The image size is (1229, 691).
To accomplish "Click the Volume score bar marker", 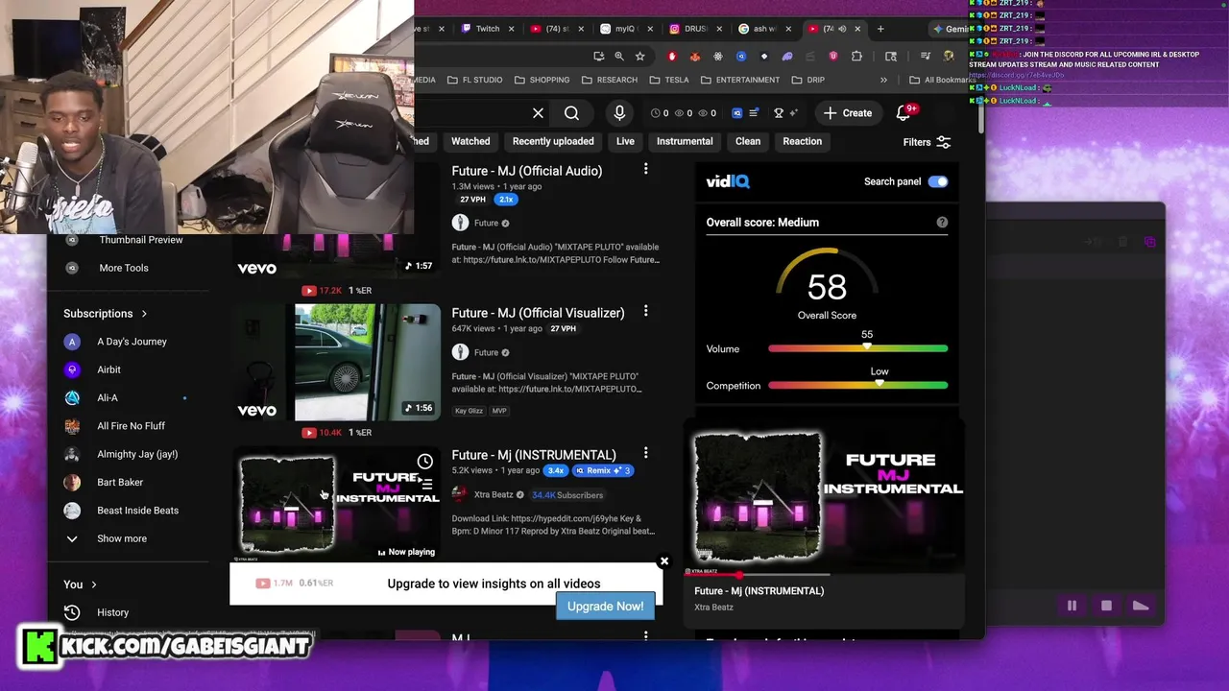I will pyautogui.click(x=867, y=346).
